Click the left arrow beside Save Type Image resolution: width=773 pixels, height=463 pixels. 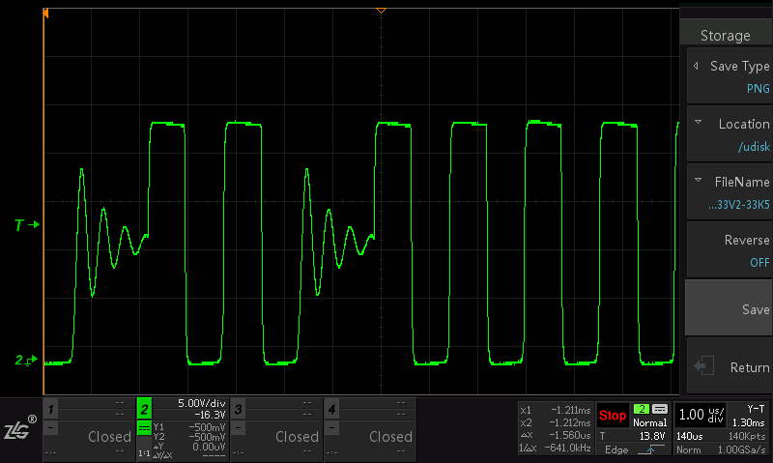pyautogui.click(x=696, y=66)
